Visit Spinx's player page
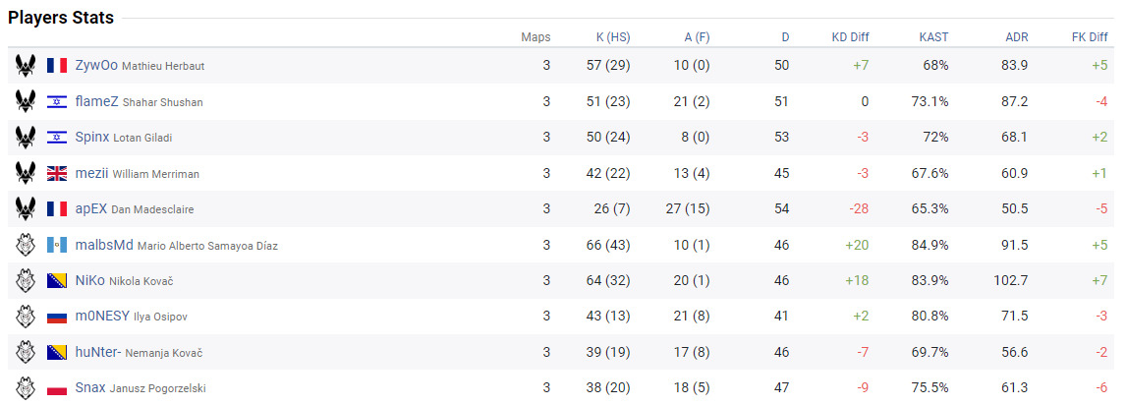 tap(92, 138)
